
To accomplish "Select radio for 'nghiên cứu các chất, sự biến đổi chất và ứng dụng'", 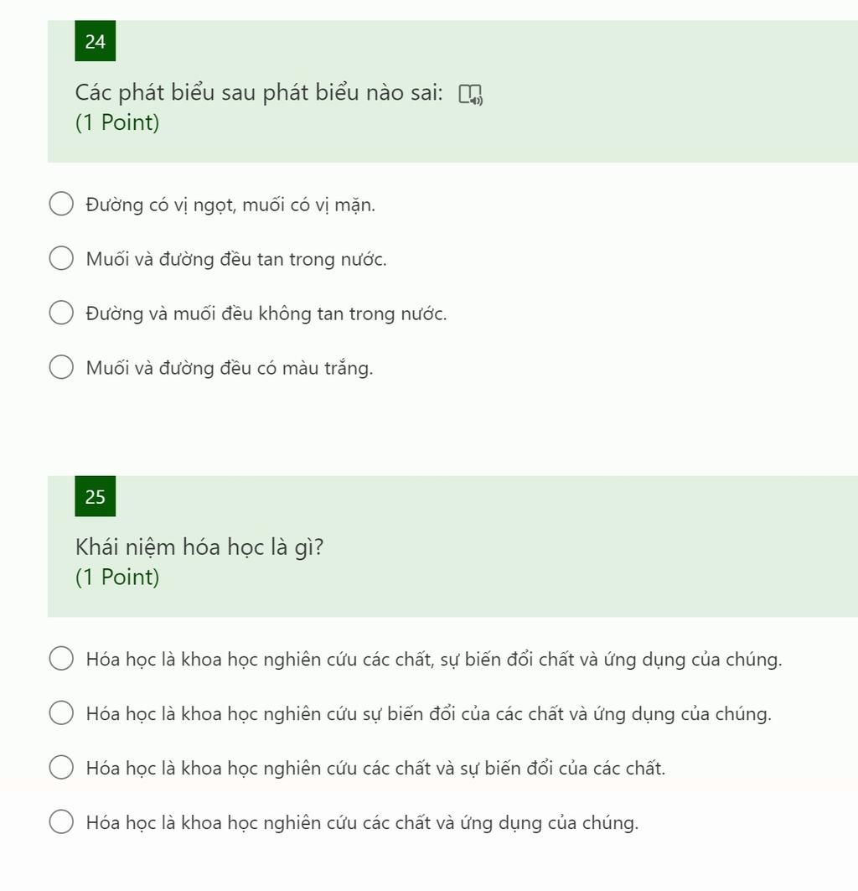I will [x=61, y=659].
